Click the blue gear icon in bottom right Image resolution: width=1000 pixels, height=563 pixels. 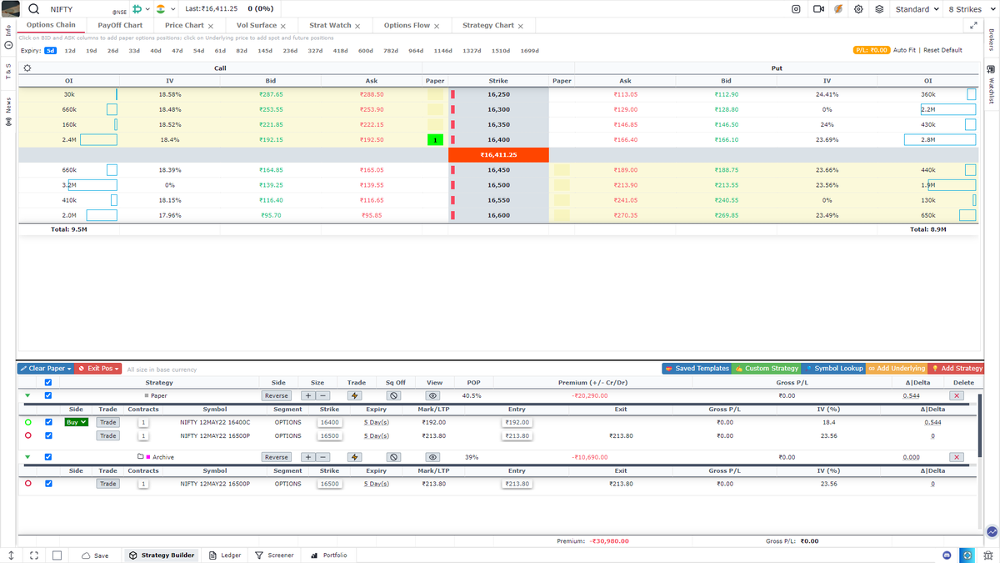click(x=967, y=555)
